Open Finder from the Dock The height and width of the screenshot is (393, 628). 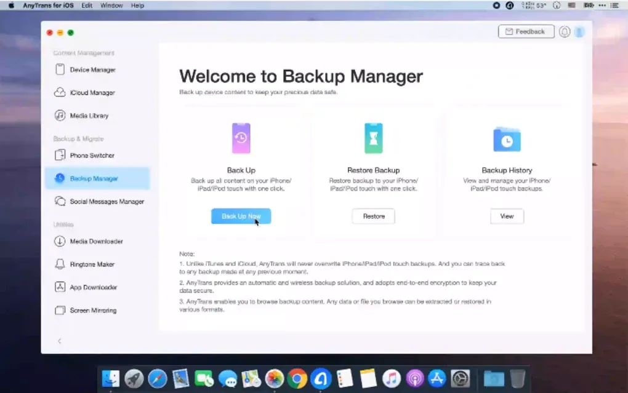(x=111, y=379)
